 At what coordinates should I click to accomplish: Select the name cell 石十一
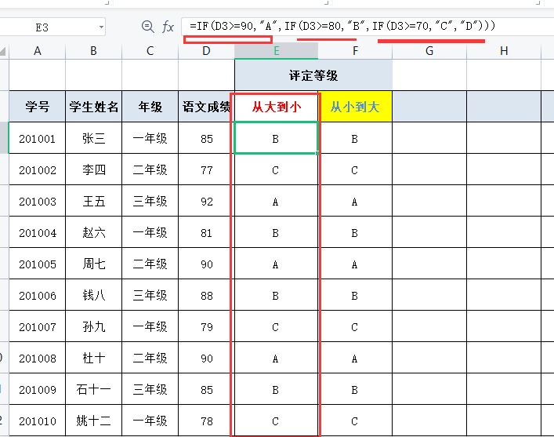pos(93,389)
